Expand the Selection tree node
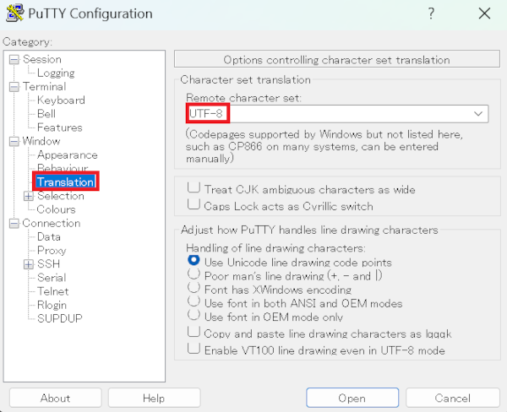The width and height of the screenshot is (507, 412). click(x=28, y=196)
